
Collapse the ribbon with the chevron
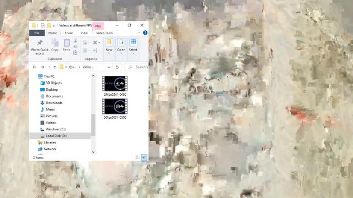[x=139, y=33]
